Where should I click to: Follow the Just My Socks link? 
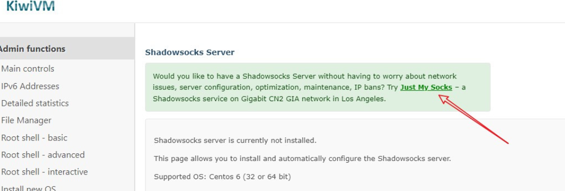(426, 87)
